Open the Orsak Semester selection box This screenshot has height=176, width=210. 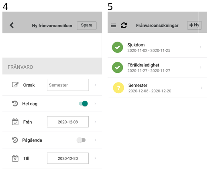point(68,85)
